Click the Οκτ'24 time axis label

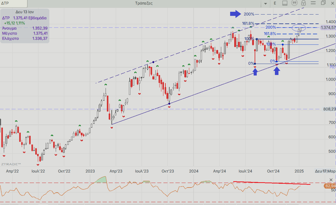point(273,171)
